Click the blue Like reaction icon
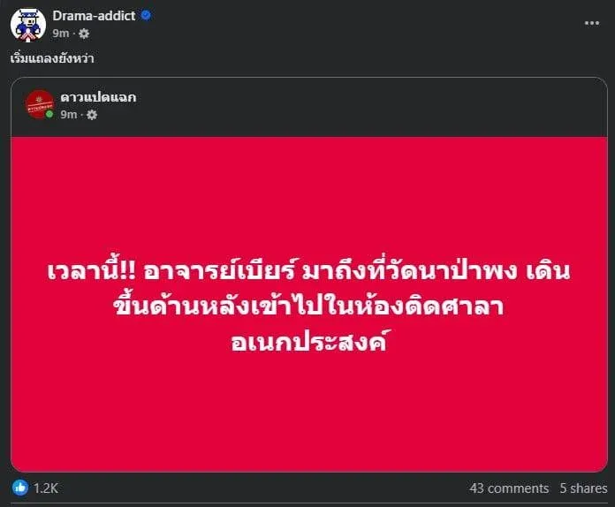Screen dimensions: 615x507 [20, 488]
